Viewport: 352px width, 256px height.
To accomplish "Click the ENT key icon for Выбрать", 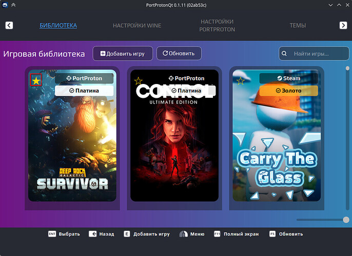I will coord(52,234).
